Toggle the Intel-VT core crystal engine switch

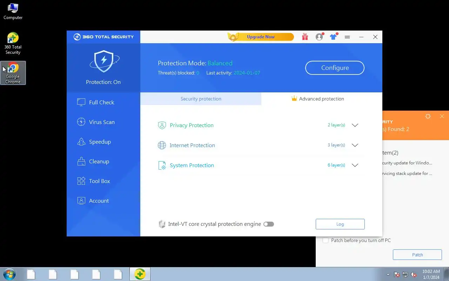coord(269,224)
